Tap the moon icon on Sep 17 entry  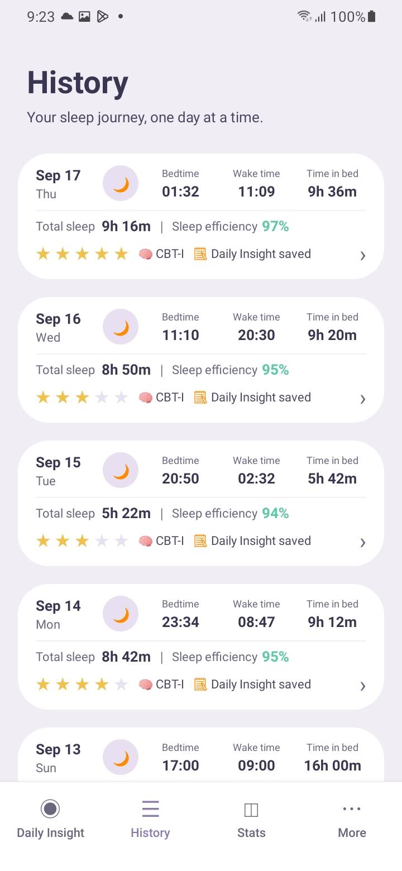tap(121, 184)
